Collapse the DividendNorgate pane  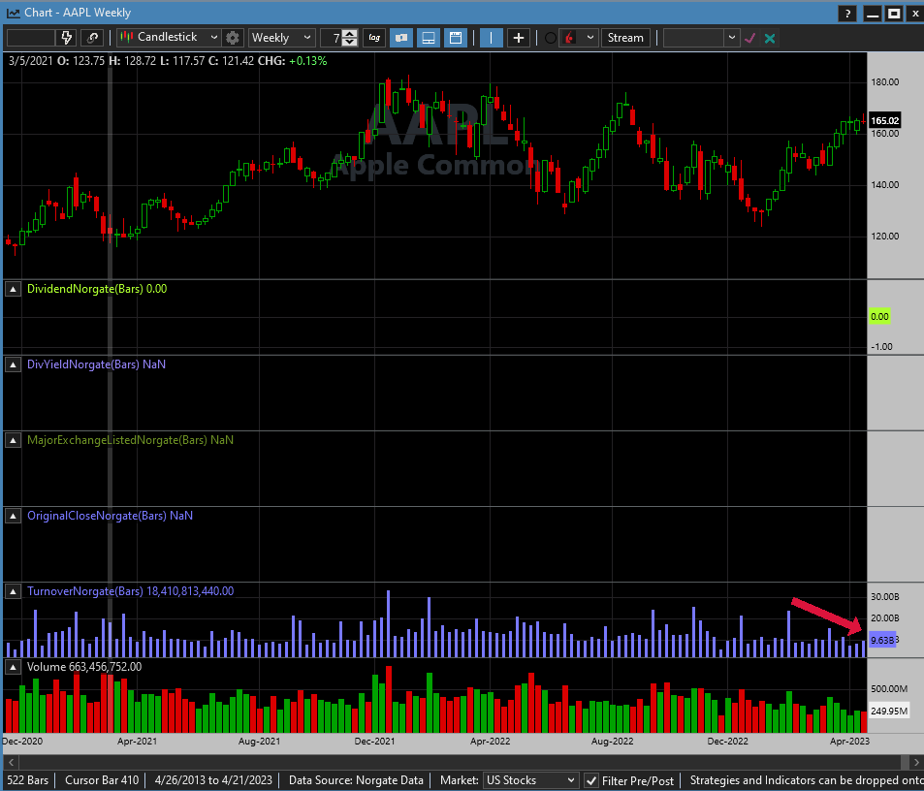tap(13, 289)
